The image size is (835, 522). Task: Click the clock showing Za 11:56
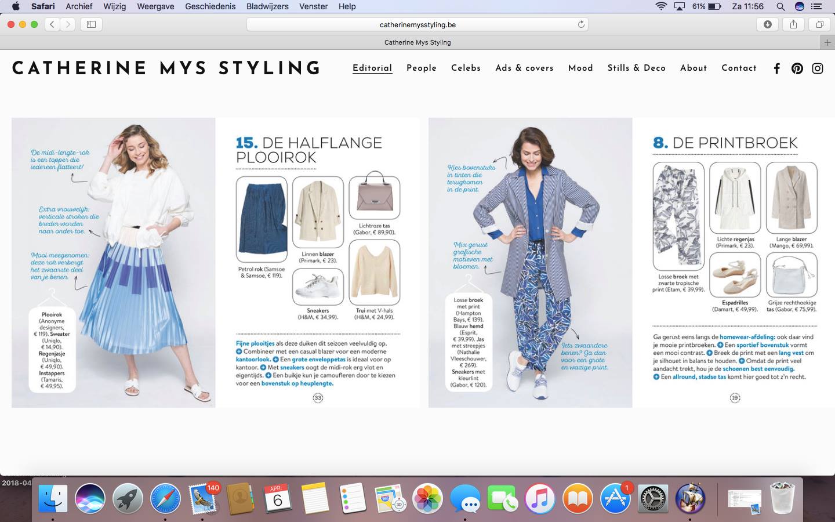coord(748,6)
